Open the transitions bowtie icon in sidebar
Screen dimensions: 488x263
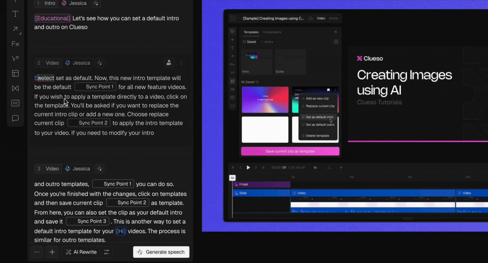[x=15, y=88]
